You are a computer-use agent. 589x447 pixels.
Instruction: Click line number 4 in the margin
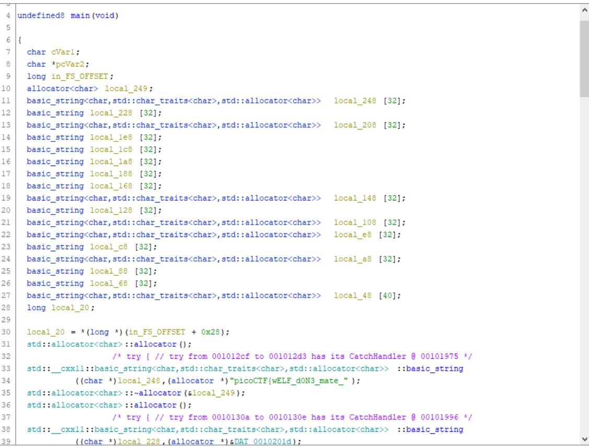tap(8, 15)
